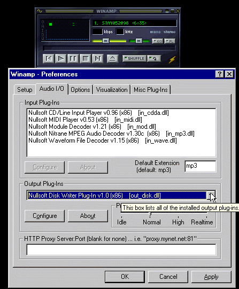This screenshot has width=239, height=289.
Task: Click the Winamp song seek bar
Action: click(109, 48)
